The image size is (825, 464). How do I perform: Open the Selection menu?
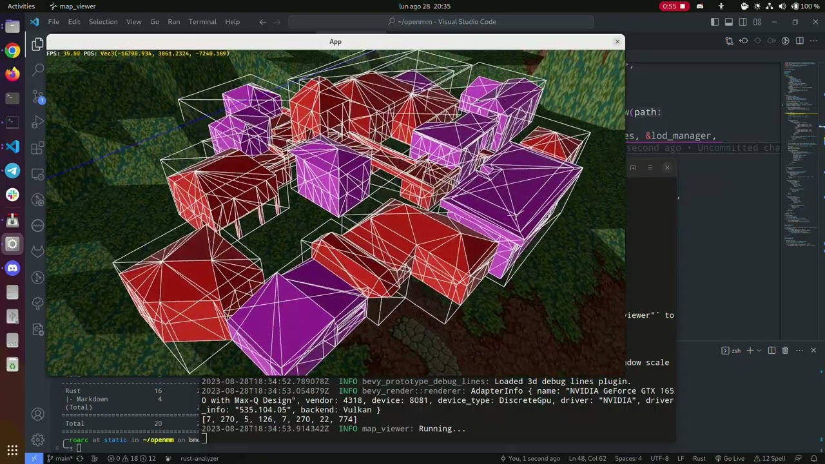coord(103,22)
